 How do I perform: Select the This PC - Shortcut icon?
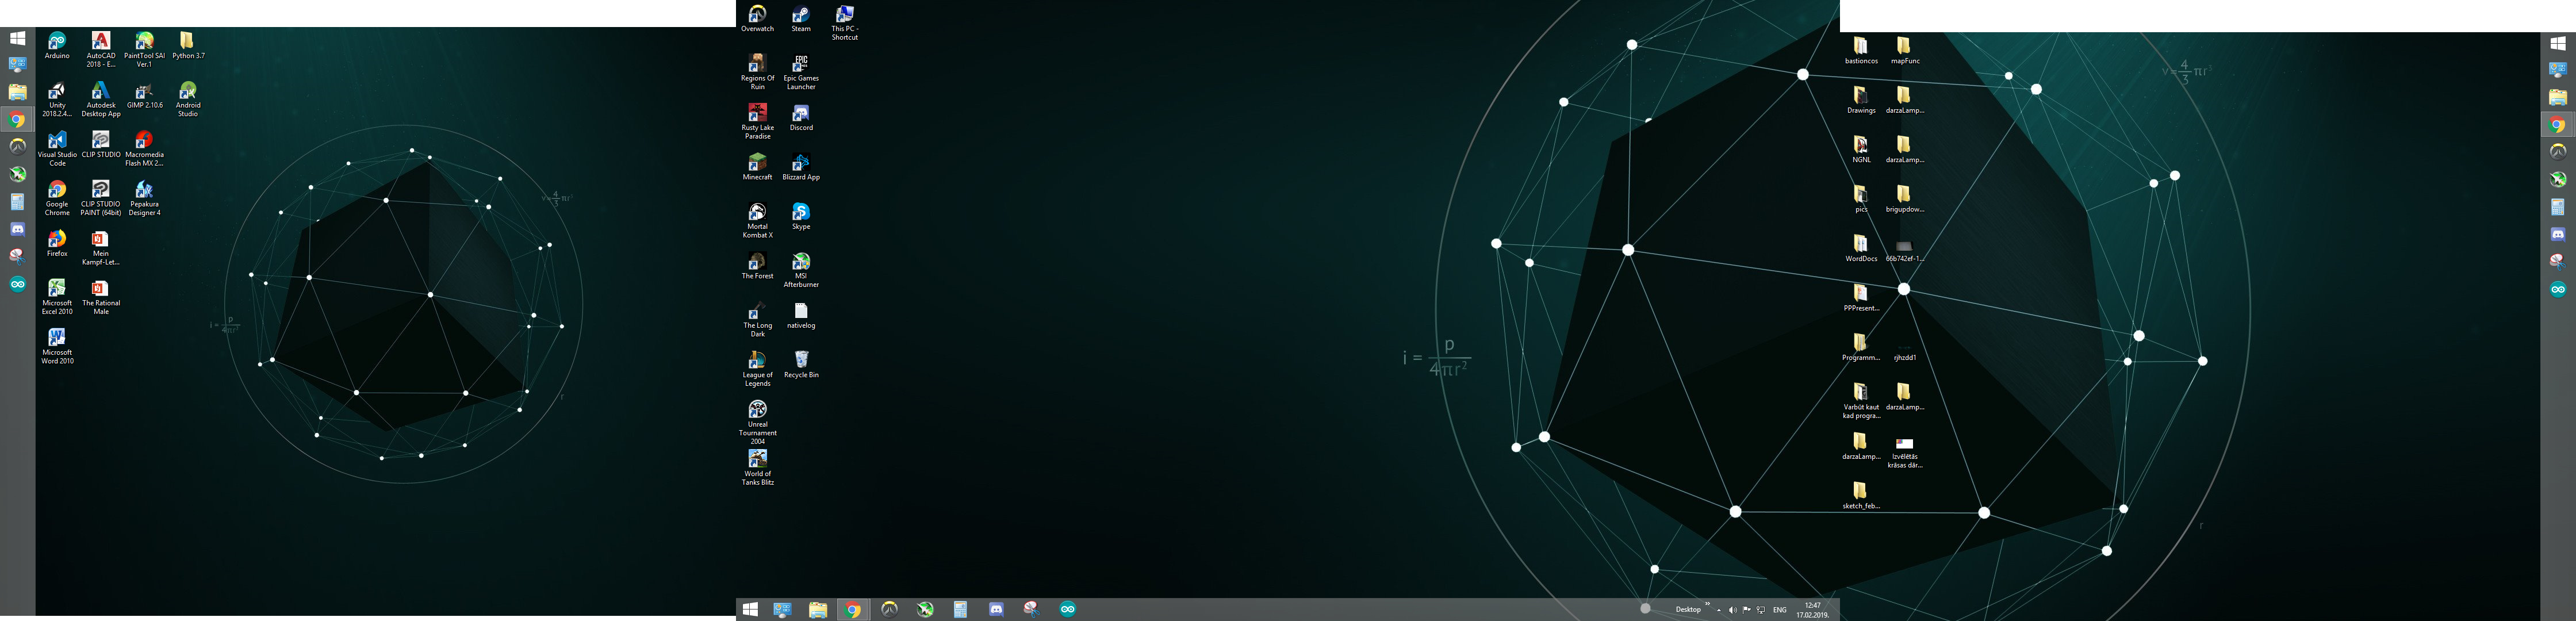tap(844, 23)
